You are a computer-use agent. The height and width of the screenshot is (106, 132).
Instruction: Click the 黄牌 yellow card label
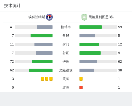coord(66,79)
